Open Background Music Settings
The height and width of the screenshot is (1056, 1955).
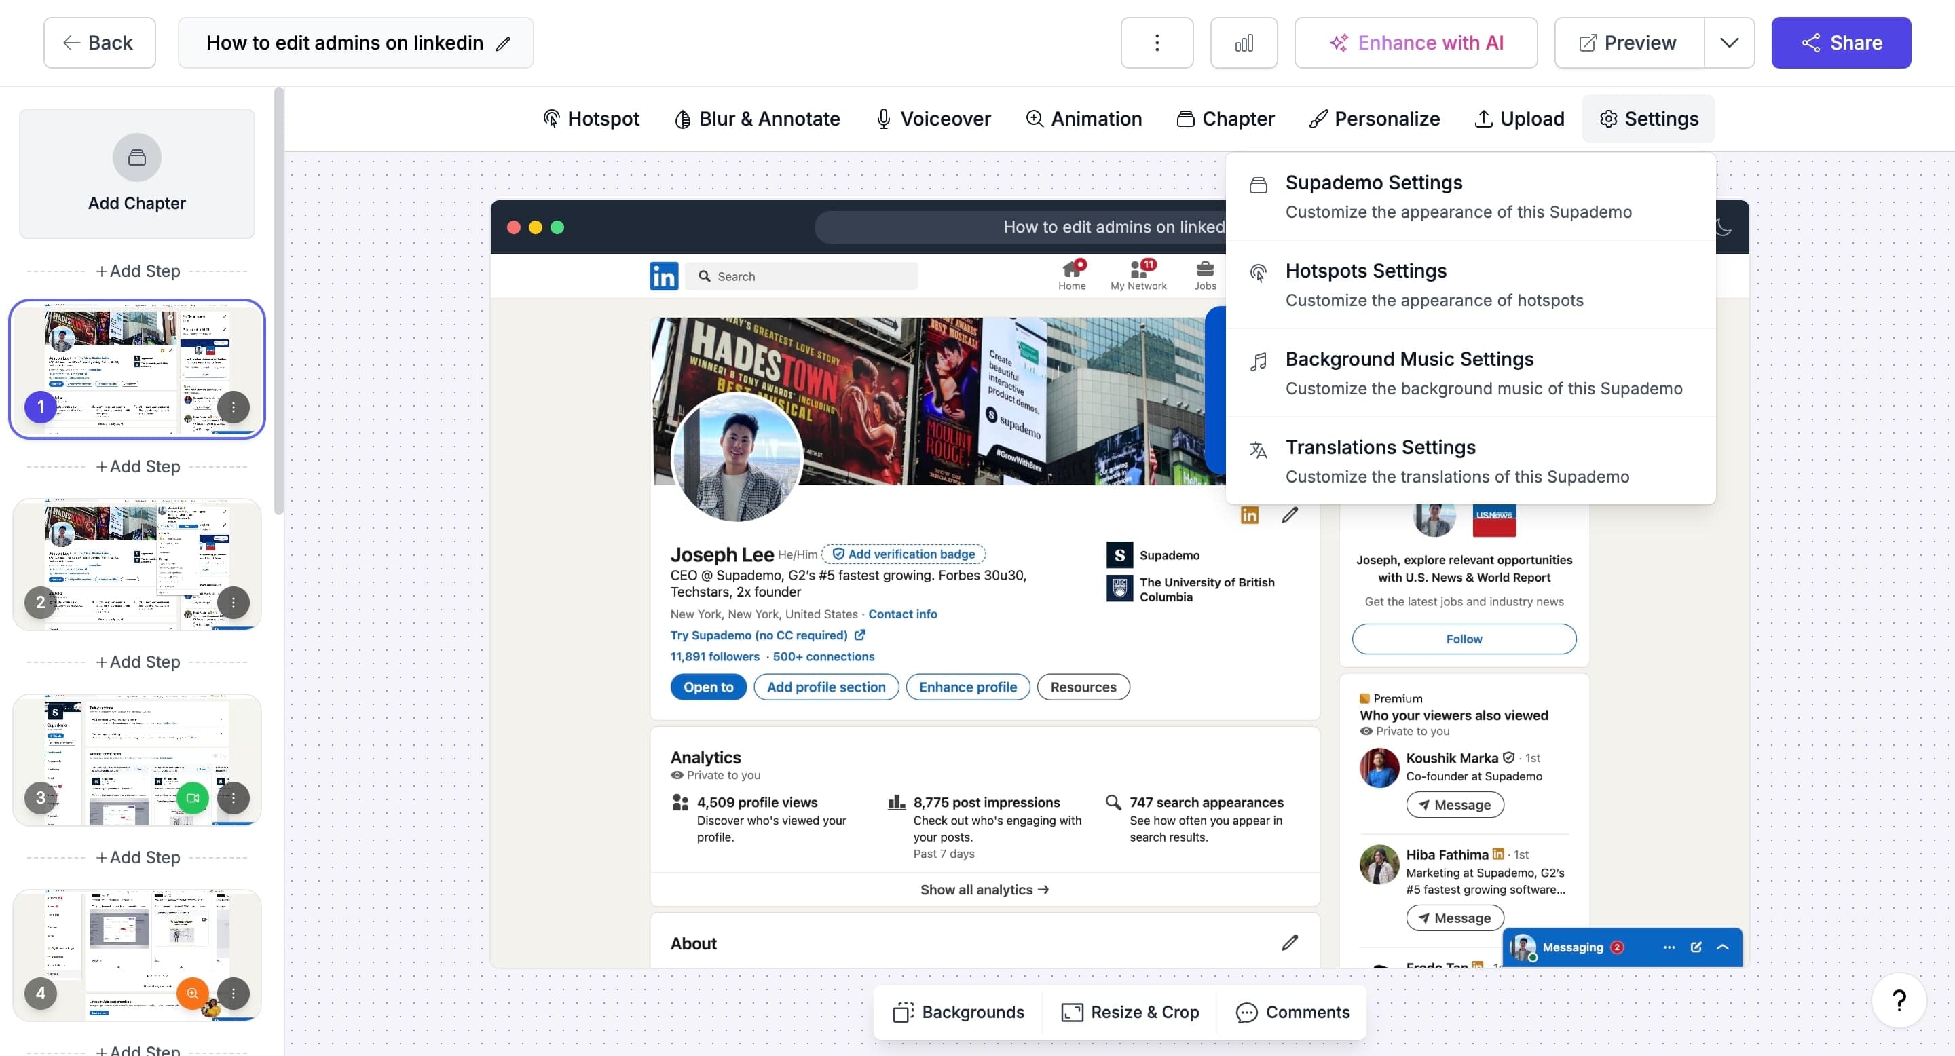coord(1470,373)
